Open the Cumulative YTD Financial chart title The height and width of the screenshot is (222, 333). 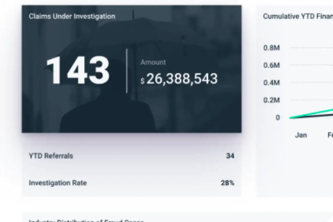[x=297, y=17]
